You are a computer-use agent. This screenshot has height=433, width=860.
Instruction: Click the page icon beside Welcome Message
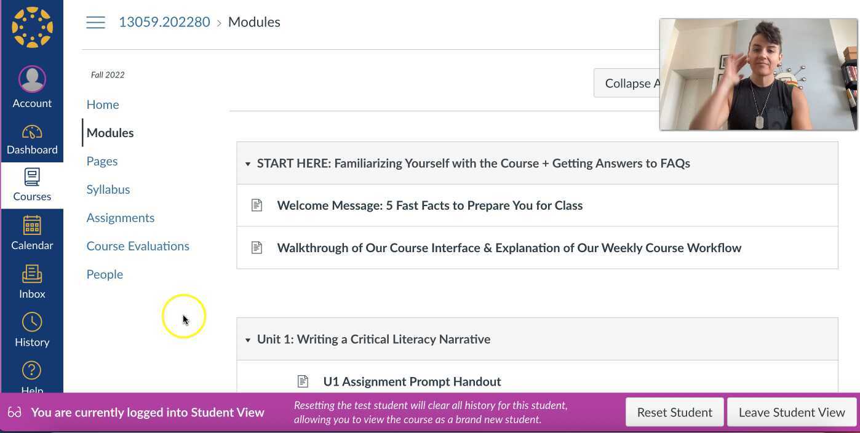click(257, 205)
